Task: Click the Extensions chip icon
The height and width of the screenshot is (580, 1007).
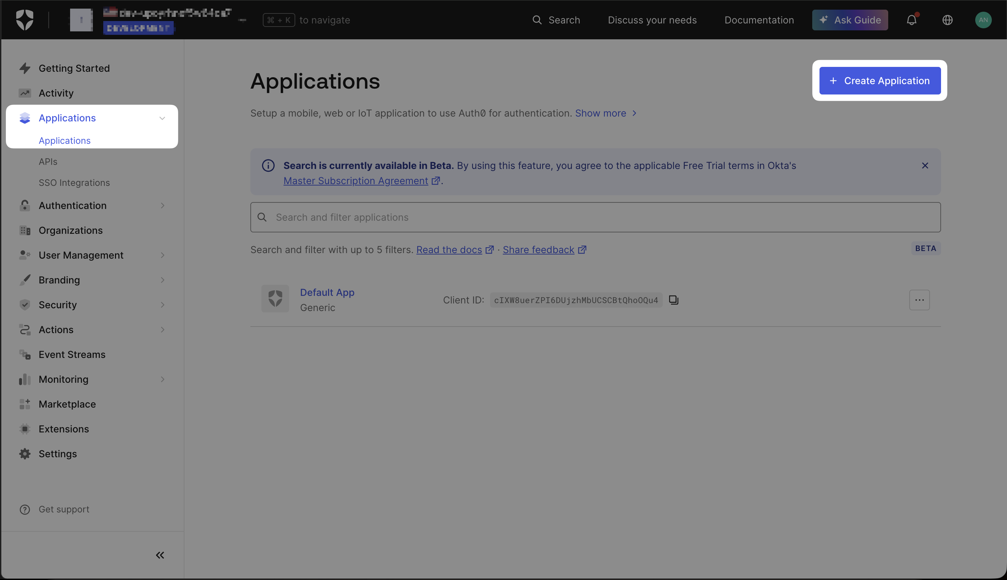Action: point(25,429)
